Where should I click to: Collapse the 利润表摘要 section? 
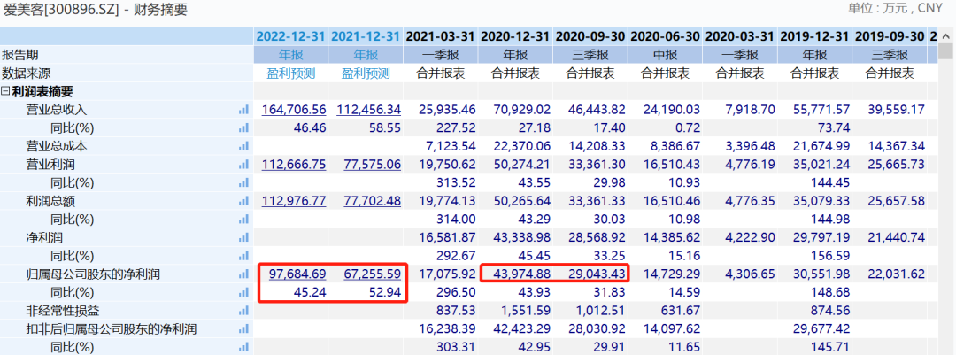point(5,92)
